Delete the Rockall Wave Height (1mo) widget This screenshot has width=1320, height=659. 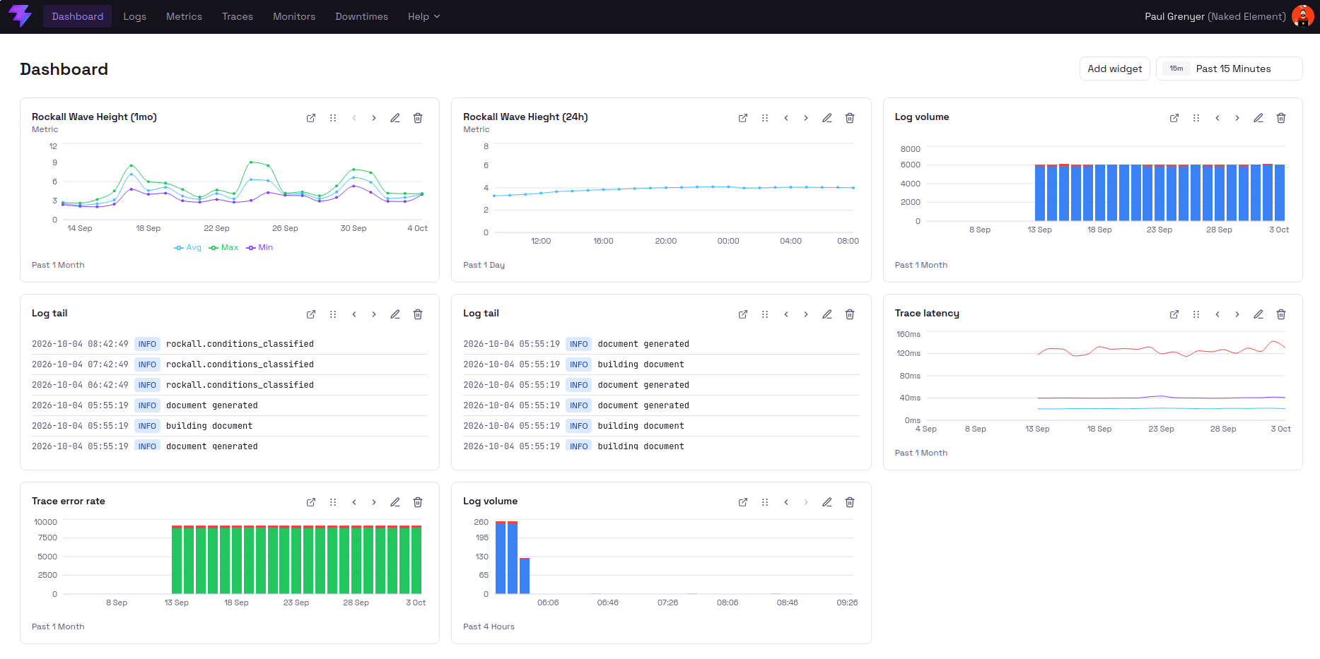coord(418,118)
